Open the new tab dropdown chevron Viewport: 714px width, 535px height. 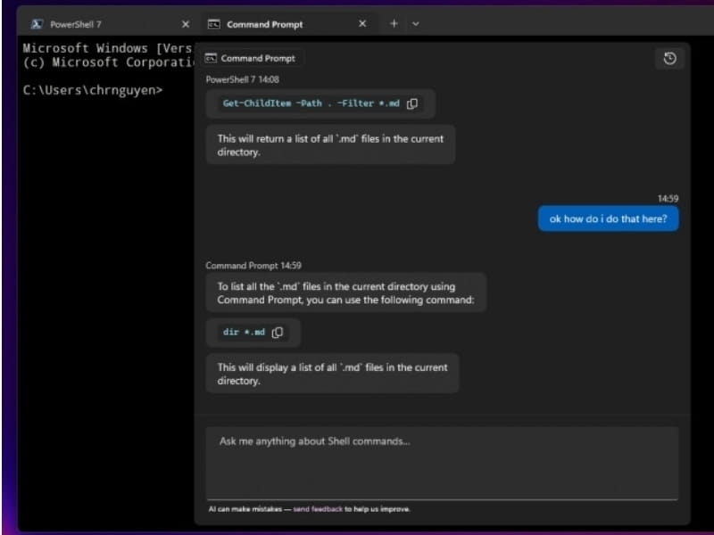[416, 23]
